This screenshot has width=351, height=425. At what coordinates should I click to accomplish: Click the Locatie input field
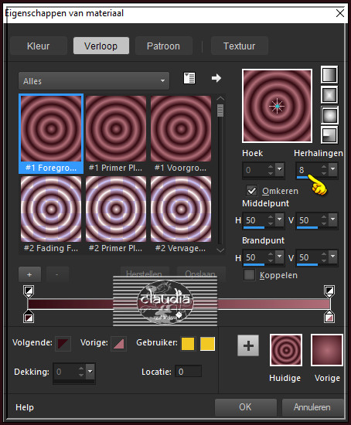(188, 372)
